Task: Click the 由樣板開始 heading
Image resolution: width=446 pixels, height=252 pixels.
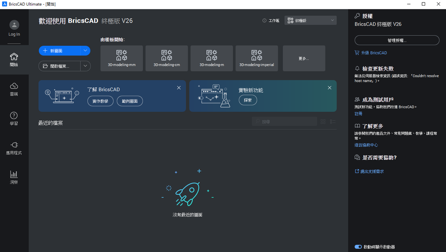Action: point(113,39)
